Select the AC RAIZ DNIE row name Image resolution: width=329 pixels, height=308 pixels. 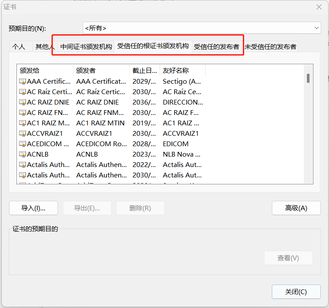click(x=48, y=102)
